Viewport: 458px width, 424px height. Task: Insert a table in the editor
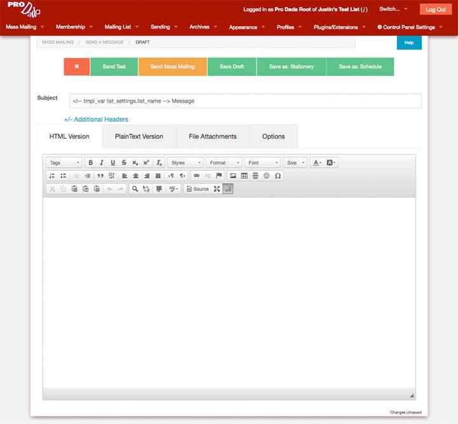pyautogui.click(x=244, y=176)
